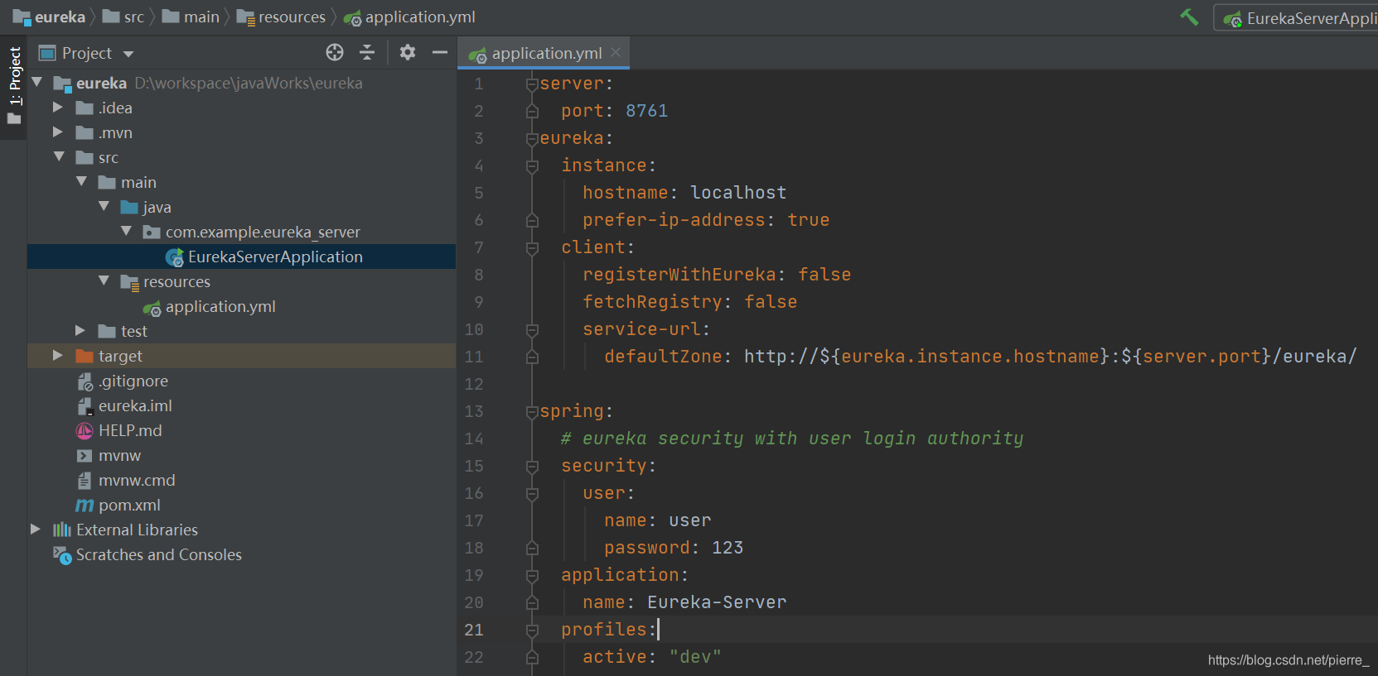Viewport: 1378px width, 676px height.
Task: Fold the eureka block at line 3
Action: (x=532, y=138)
